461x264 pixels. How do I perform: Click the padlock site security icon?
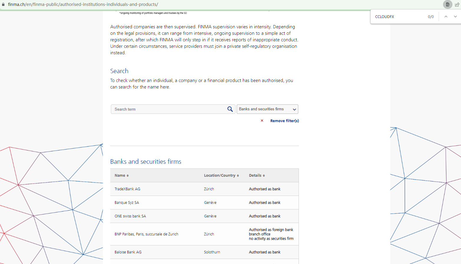tap(3, 4)
